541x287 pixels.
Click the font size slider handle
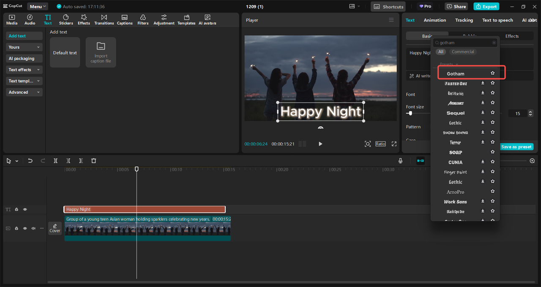pos(410,113)
